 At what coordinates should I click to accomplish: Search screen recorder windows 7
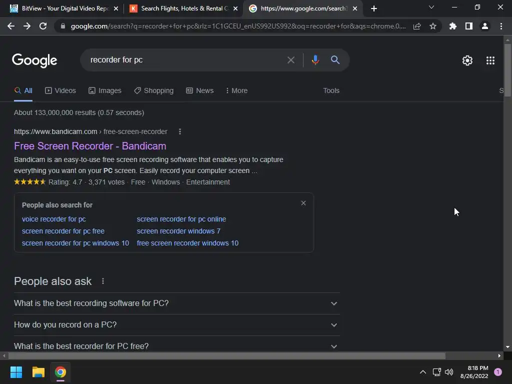pos(178,231)
